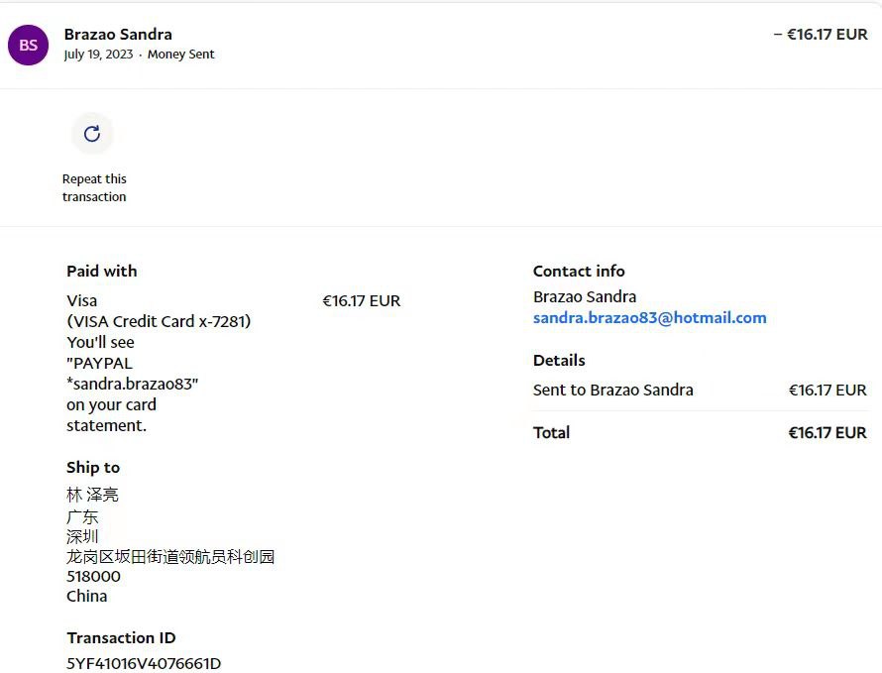This screenshot has height=673, width=882.
Task: Click the Brazao Sandra header name
Action: pos(118,34)
